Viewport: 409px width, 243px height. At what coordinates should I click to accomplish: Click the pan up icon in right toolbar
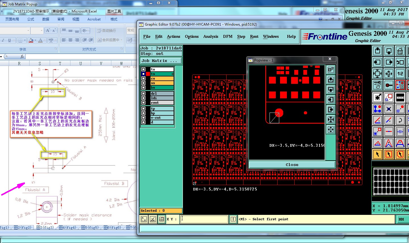[377, 51]
